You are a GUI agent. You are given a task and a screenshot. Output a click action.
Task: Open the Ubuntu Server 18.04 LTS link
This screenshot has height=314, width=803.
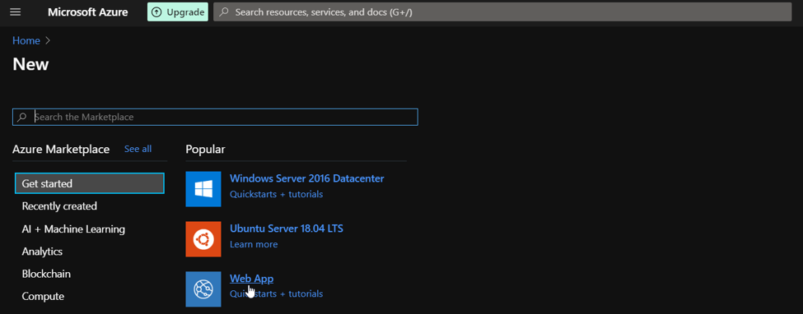[x=287, y=228]
